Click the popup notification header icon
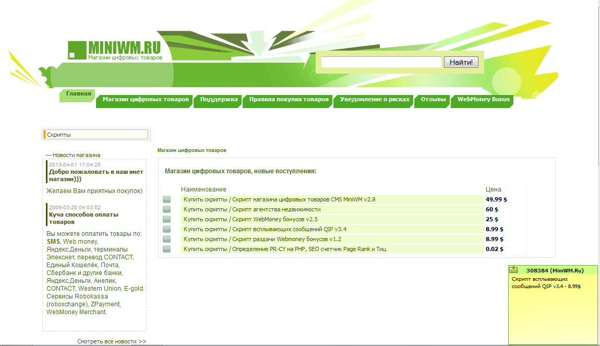 [x=513, y=270]
